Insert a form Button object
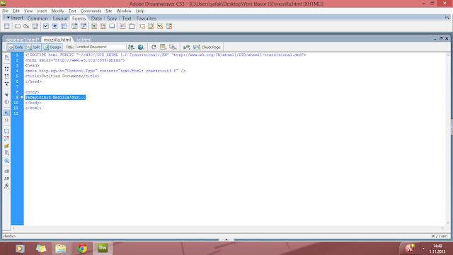Viewport: 453px width, 255px height. 112,26
